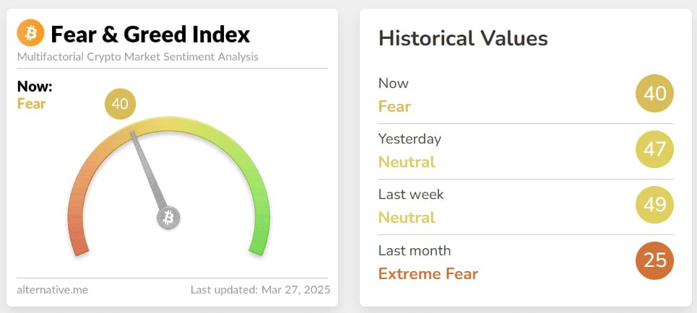Click the Last week Neutral label
This screenshot has width=697, height=313.
point(407,218)
